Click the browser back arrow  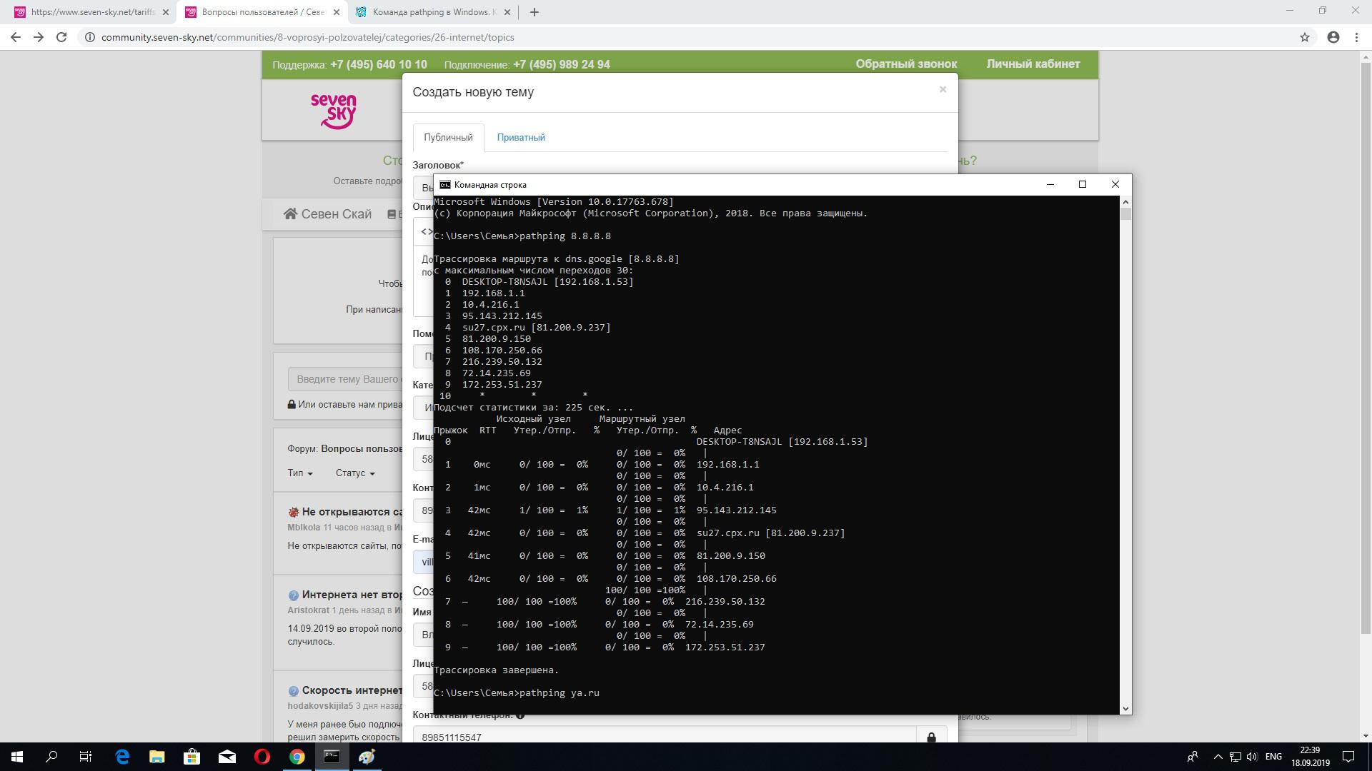(x=16, y=37)
